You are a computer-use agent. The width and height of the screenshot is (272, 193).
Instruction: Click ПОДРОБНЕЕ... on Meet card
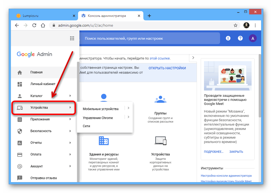214,152
